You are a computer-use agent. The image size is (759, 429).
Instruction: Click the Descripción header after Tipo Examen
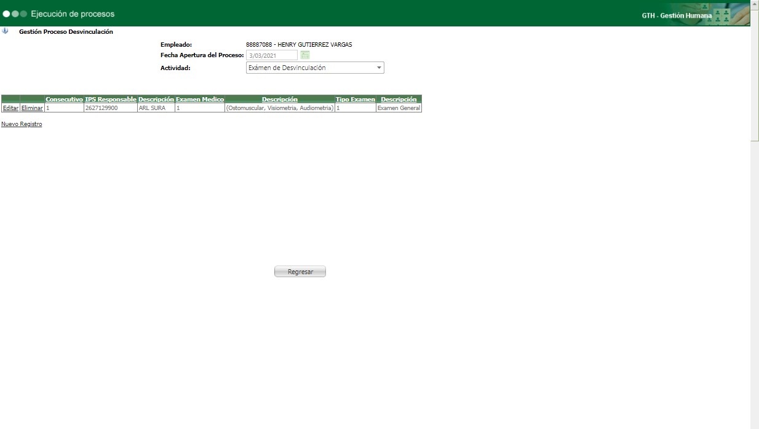point(399,99)
